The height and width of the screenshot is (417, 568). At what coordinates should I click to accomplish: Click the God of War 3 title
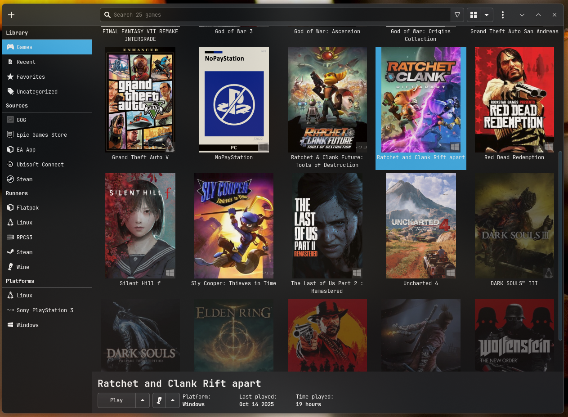click(234, 31)
